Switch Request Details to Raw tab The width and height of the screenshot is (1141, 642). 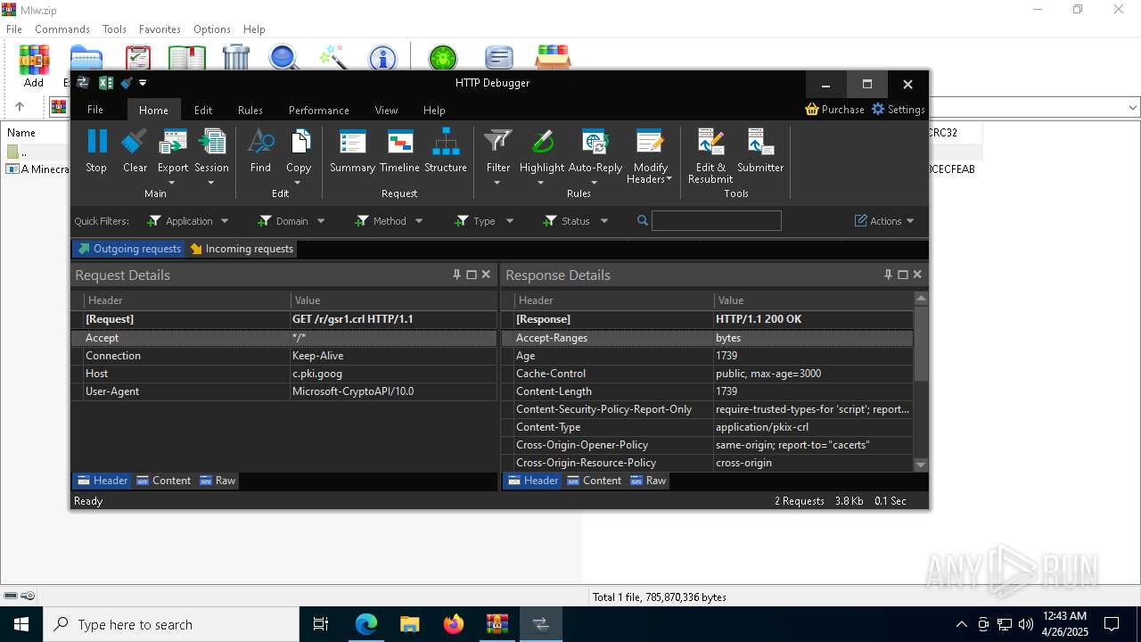pos(218,481)
